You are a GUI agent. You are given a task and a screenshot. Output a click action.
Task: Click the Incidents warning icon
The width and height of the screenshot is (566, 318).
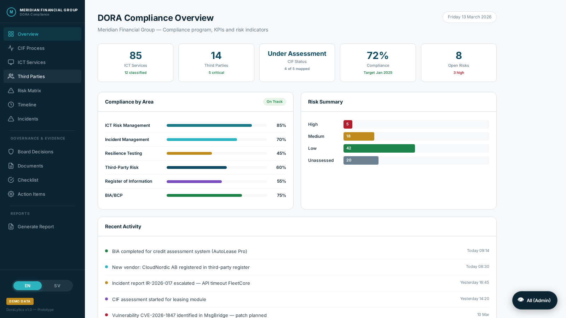coord(11,119)
